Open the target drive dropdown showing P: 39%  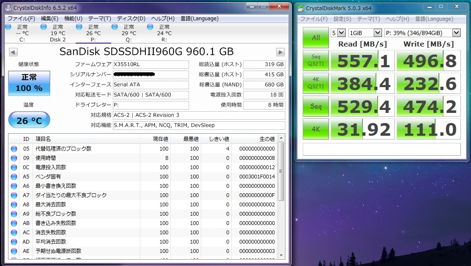point(422,33)
